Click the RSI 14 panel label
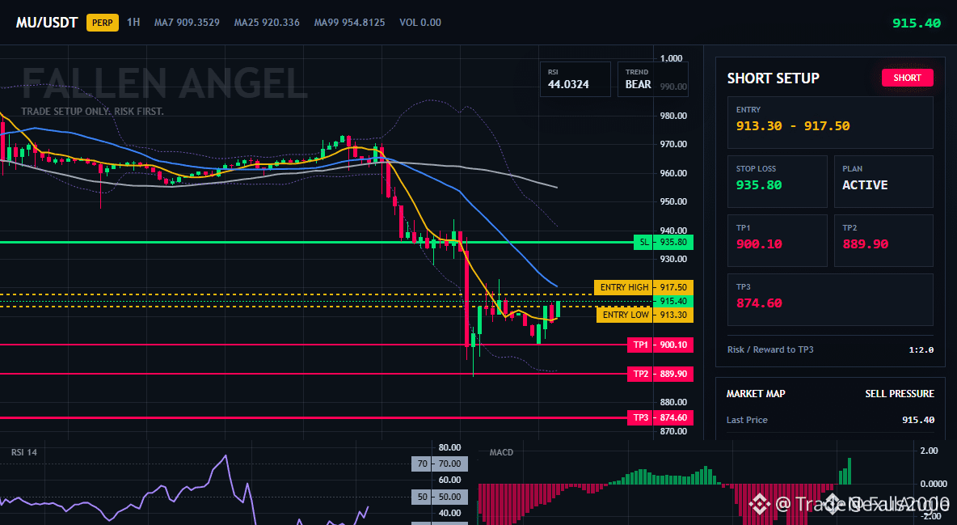The height and width of the screenshot is (525, 957). (x=23, y=452)
